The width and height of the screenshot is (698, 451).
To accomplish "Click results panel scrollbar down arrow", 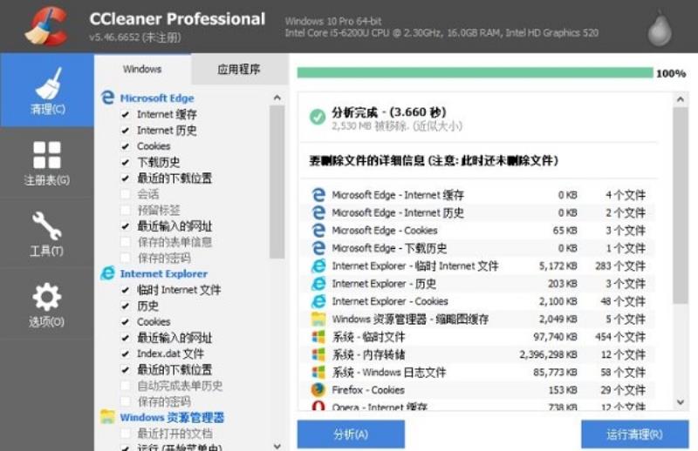I will tap(681, 402).
